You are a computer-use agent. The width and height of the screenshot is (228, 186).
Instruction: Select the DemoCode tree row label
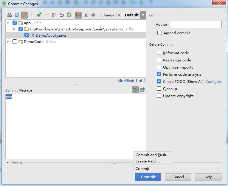(x=34, y=42)
